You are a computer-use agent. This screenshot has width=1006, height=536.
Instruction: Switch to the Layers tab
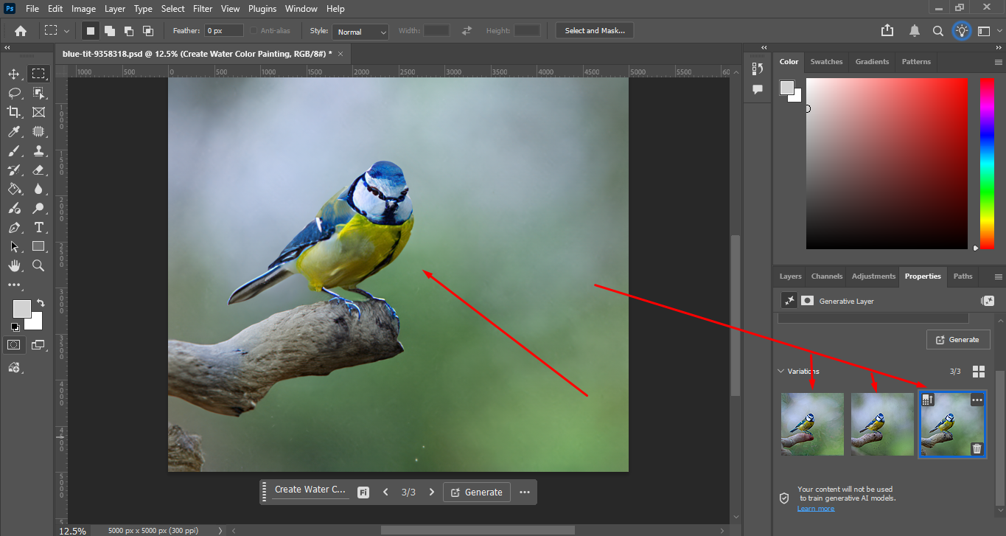point(790,276)
